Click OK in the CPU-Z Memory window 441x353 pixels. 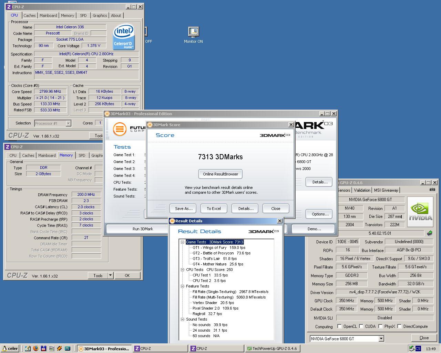(x=127, y=275)
